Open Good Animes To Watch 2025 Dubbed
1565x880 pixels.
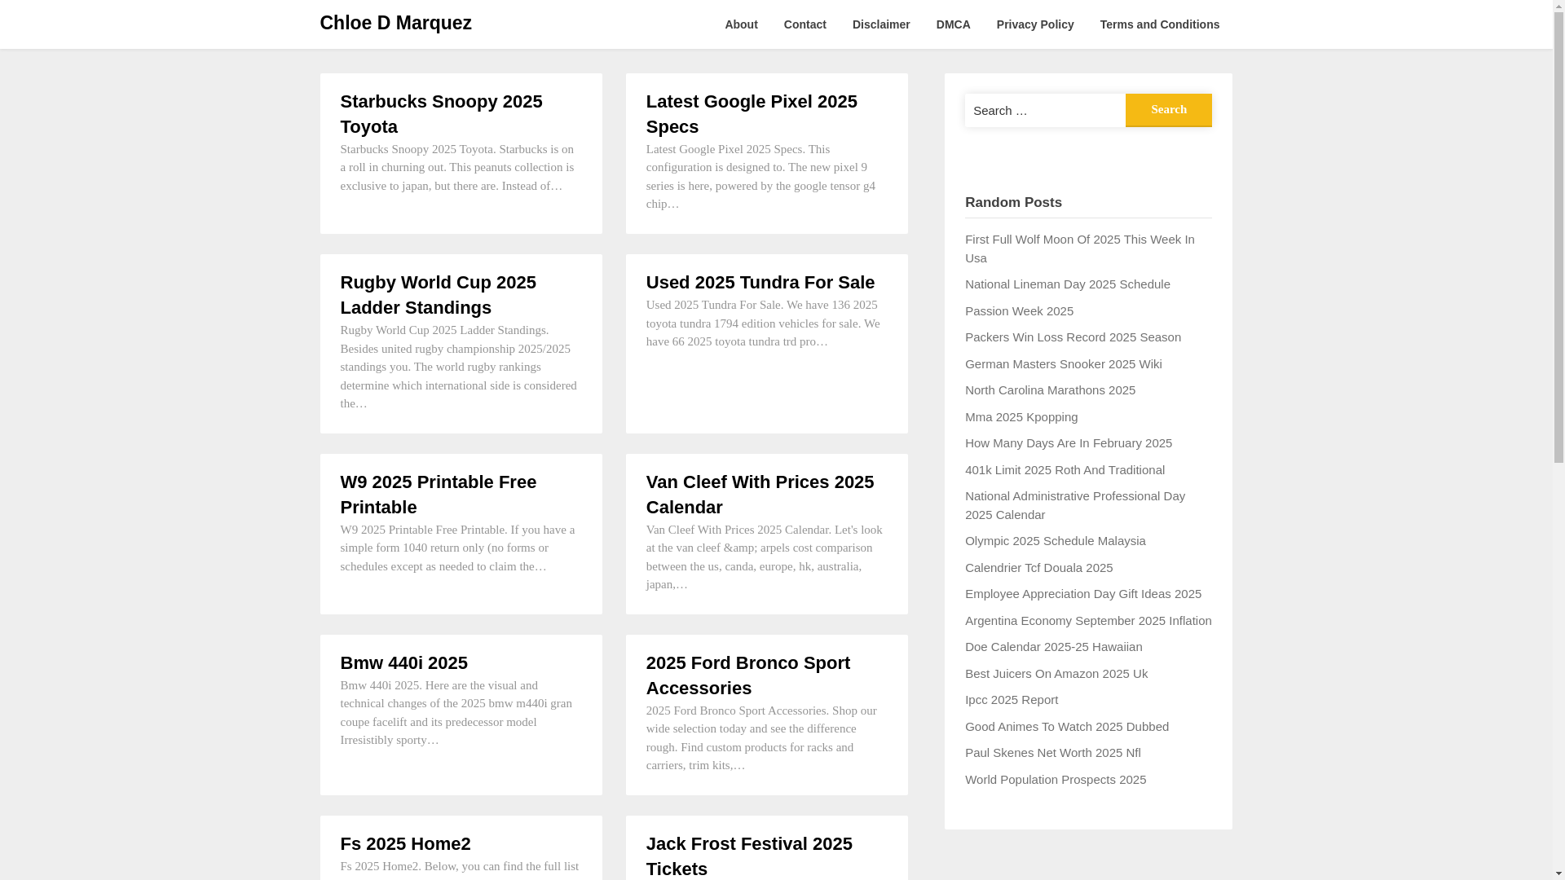pyautogui.click(x=1067, y=727)
